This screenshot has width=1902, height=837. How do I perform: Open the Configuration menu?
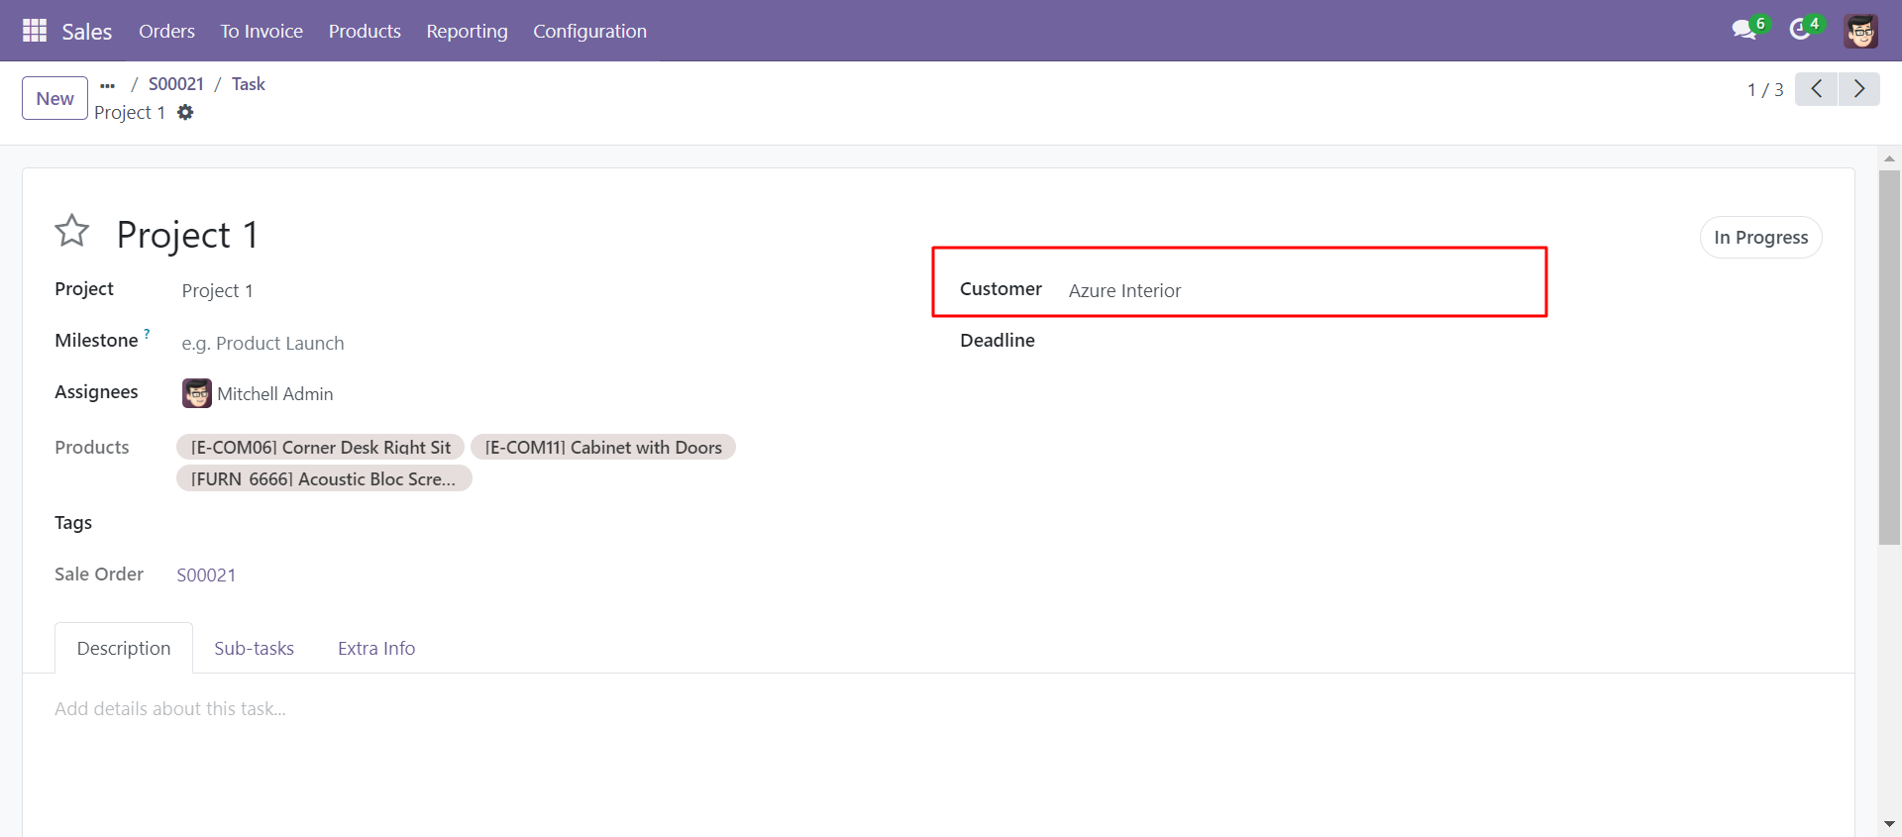[x=589, y=31]
